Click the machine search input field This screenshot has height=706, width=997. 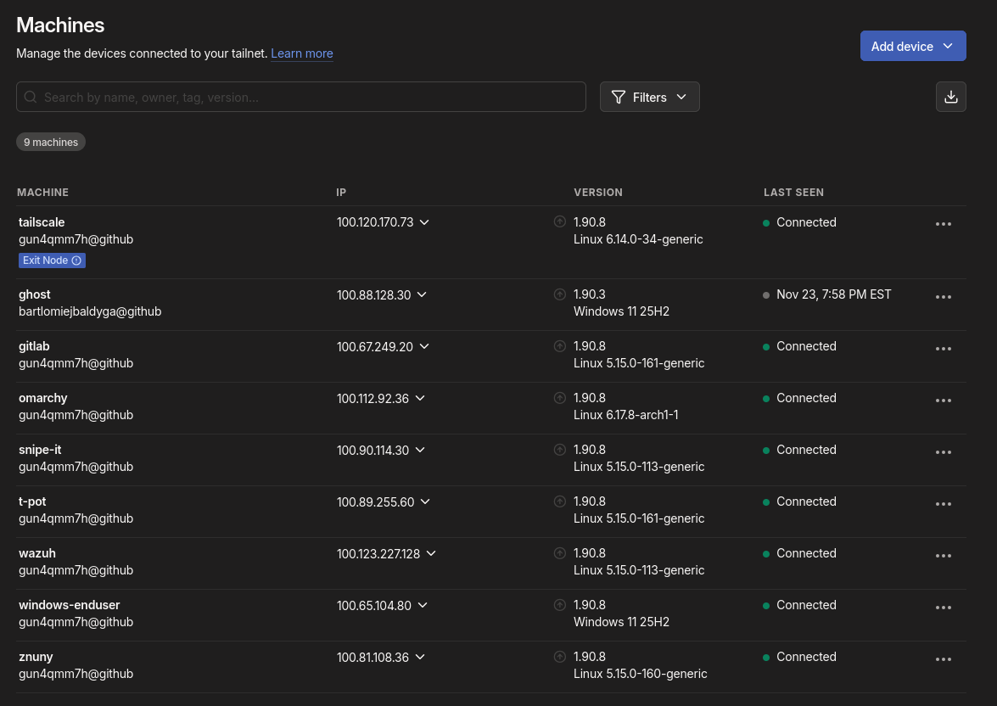coord(301,97)
